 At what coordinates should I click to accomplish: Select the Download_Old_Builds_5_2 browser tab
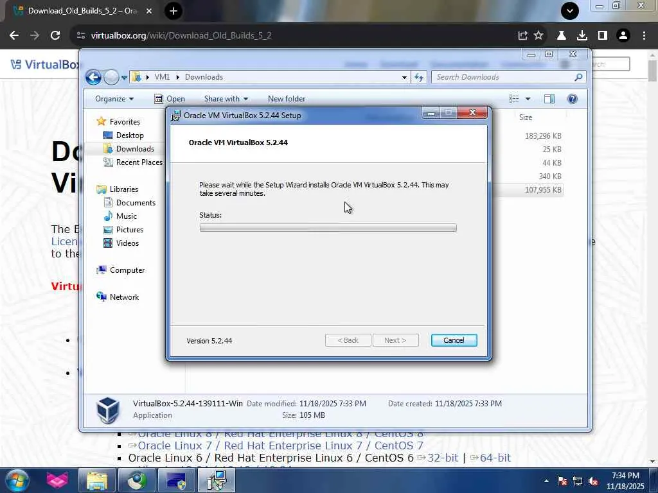82,11
